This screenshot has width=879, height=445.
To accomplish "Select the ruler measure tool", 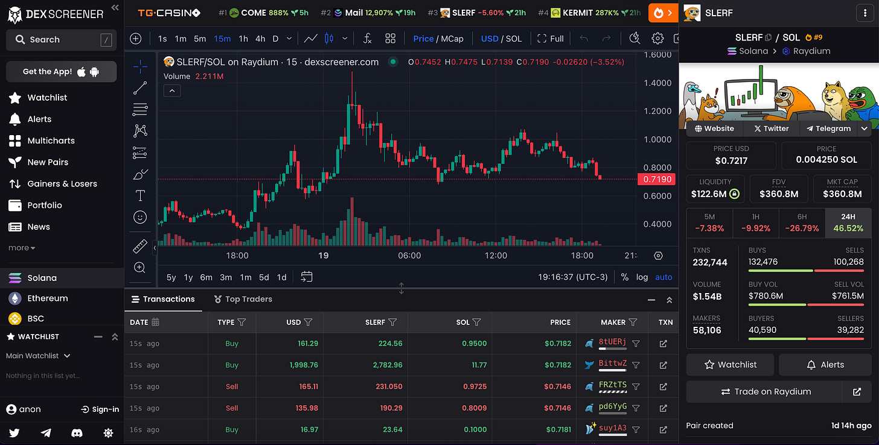I will click(x=140, y=246).
